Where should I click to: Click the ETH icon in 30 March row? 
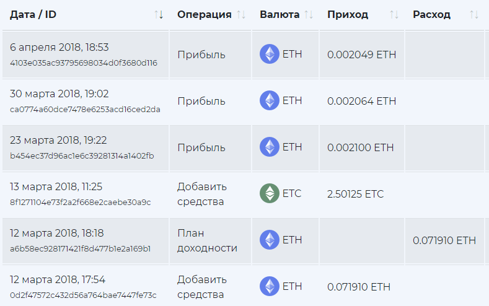[x=270, y=100]
